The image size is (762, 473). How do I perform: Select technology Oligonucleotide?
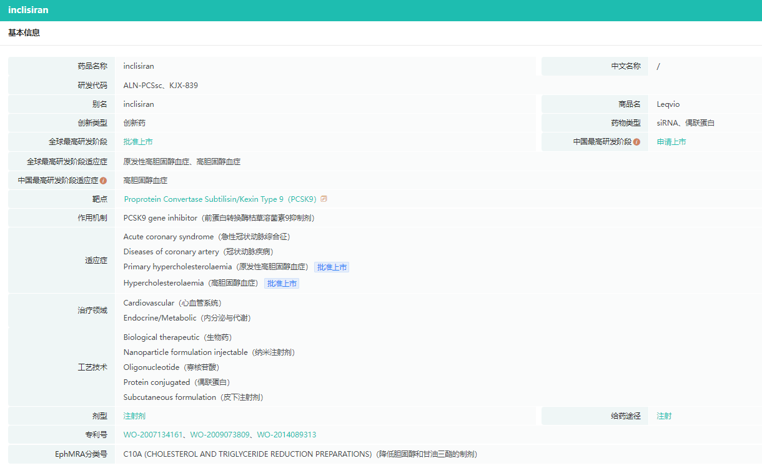click(151, 367)
